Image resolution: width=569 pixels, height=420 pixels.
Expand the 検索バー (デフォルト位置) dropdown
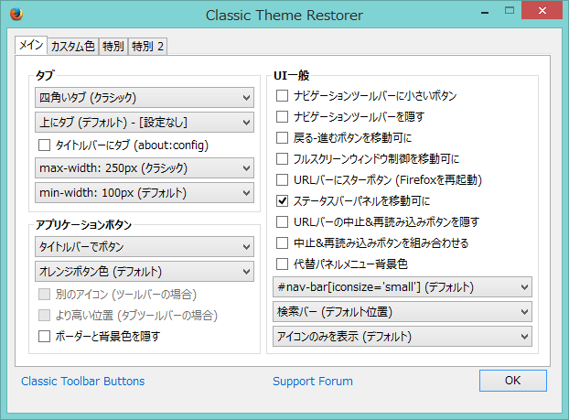pyautogui.click(x=403, y=312)
